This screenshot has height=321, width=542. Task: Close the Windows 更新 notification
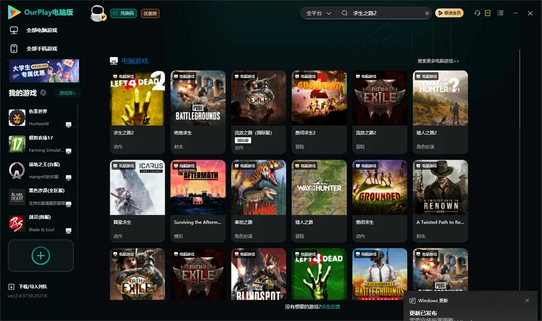(527, 300)
